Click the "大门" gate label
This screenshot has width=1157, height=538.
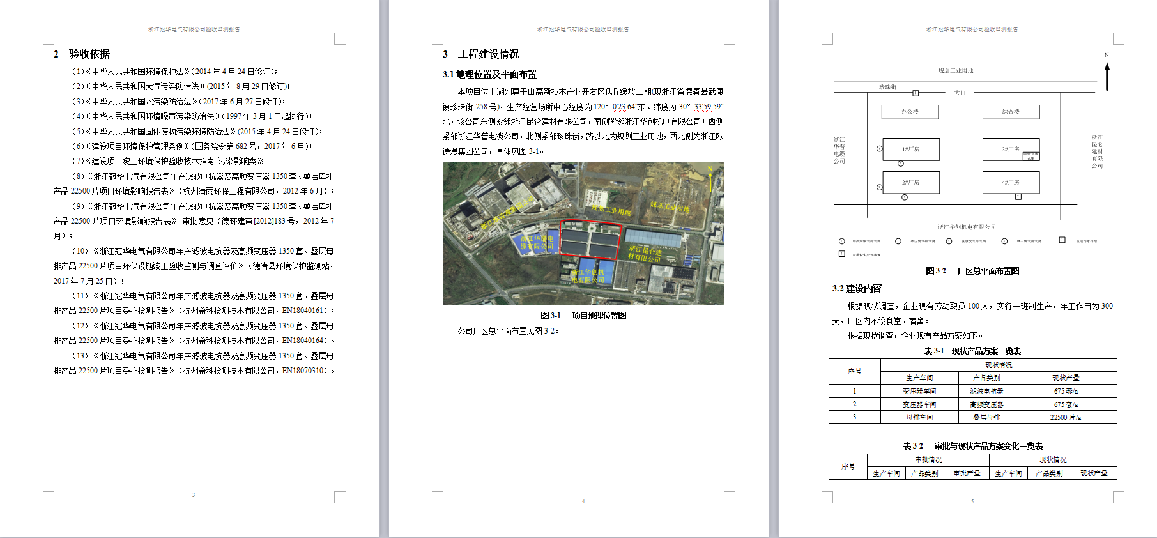(x=960, y=93)
